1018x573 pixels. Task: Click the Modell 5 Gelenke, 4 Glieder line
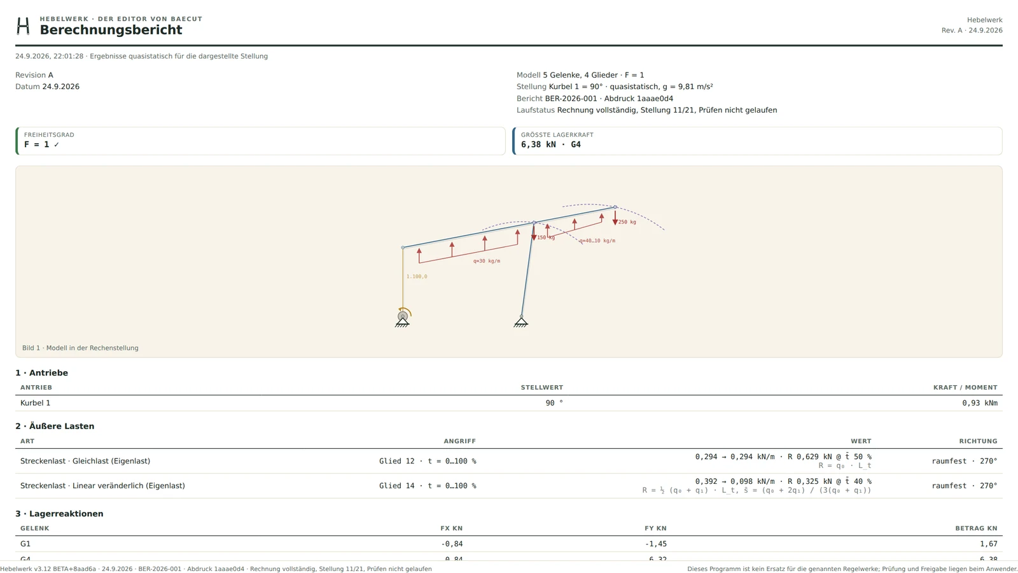[580, 75]
